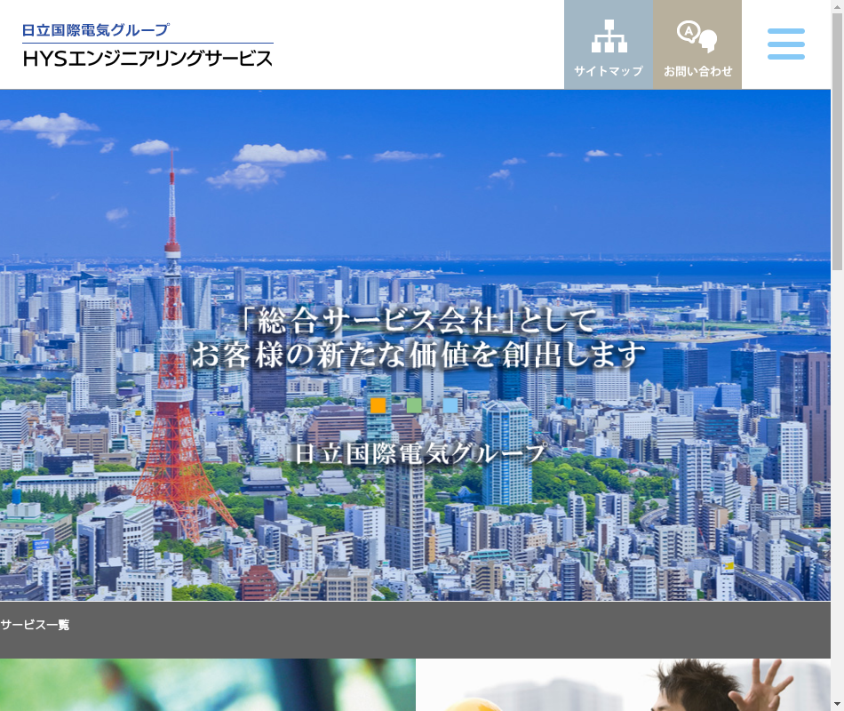Select the light blue square slide indicator
844x711 pixels.
pyautogui.click(x=450, y=405)
